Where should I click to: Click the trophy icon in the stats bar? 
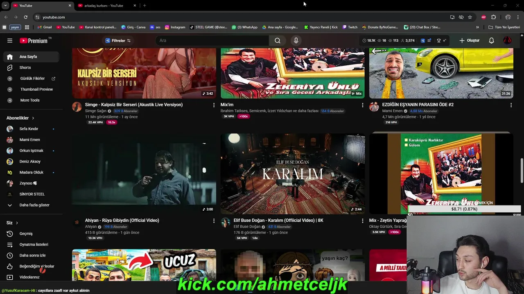pos(438,40)
